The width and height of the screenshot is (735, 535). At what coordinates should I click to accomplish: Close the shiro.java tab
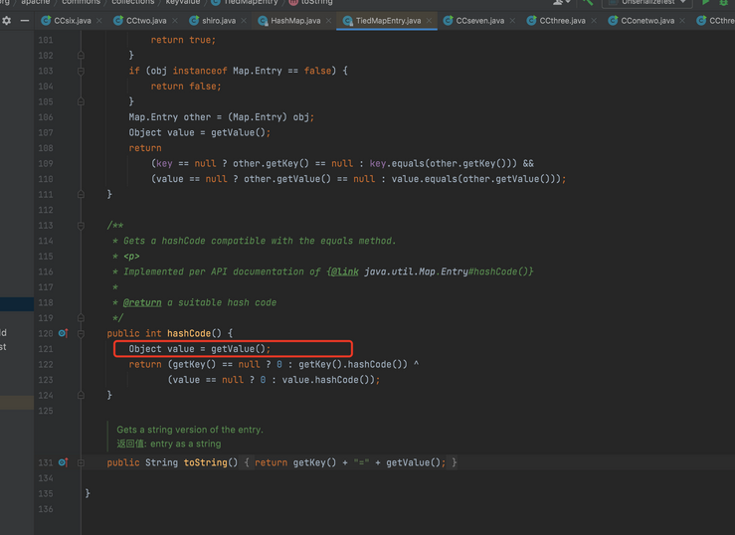[x=244, y=21]
